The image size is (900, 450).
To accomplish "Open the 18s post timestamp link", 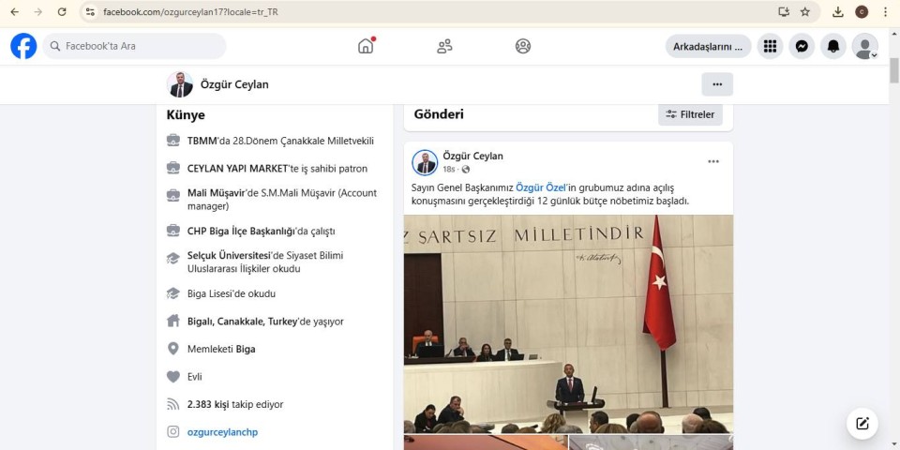I will [x=449, y=170].
